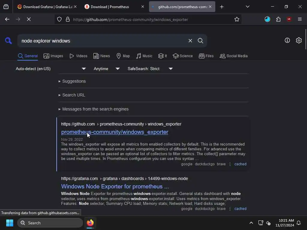List all tabs with the chevron
The width and height of the screenshot is (307, 230).
tap(247, 7)
